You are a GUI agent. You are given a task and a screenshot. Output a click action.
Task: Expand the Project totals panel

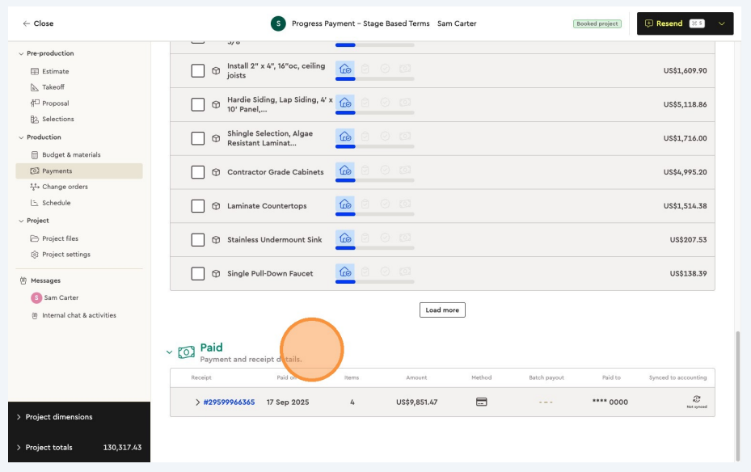click(x=19, y=447)
